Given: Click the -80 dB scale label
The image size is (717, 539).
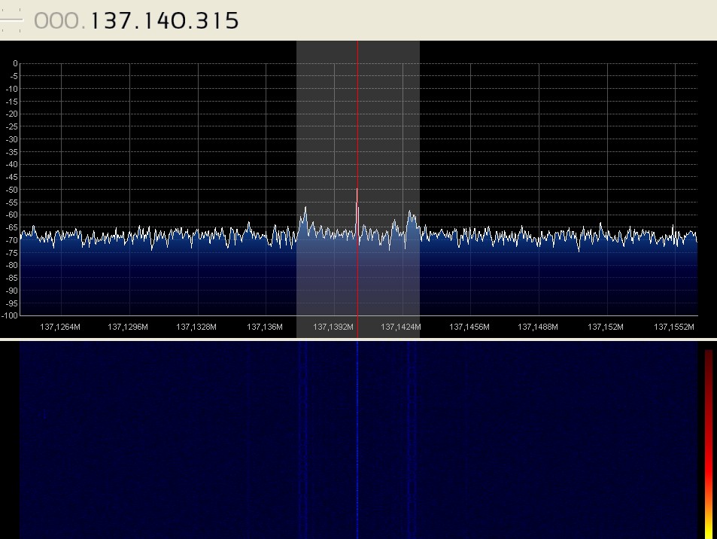Looking at the screenshot, I should 12,266.
